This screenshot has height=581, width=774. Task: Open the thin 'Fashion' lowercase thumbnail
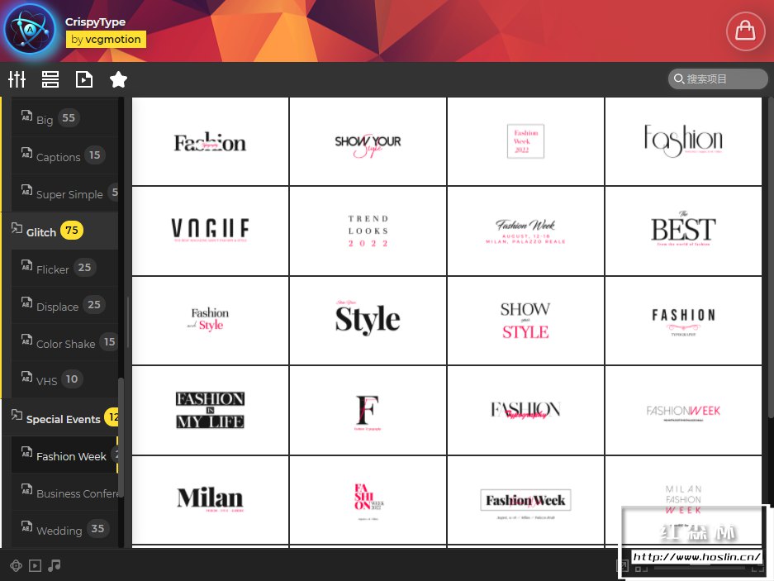point(683,141)
